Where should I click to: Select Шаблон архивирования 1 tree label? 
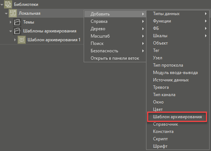point(54,40)
